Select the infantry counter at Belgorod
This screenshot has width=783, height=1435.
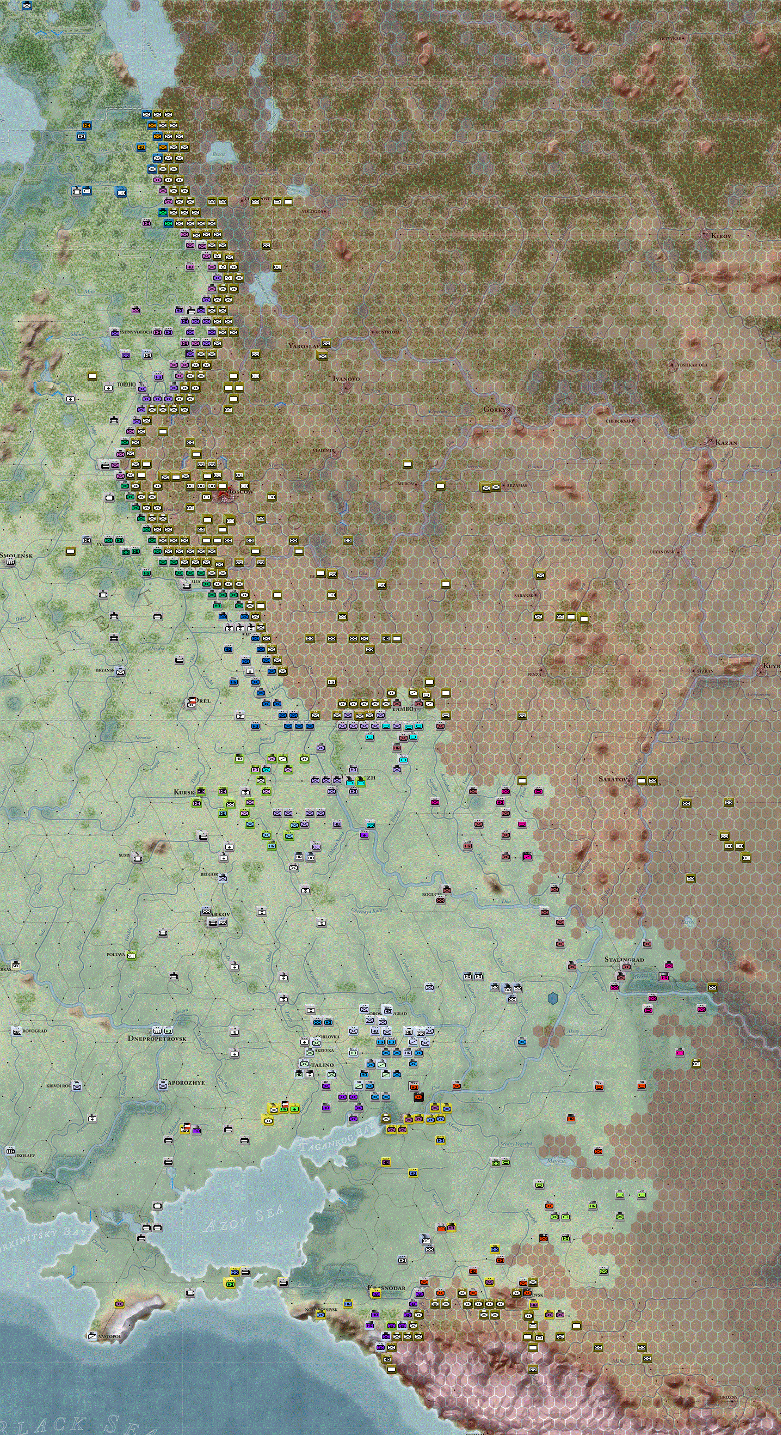point(223,878)
